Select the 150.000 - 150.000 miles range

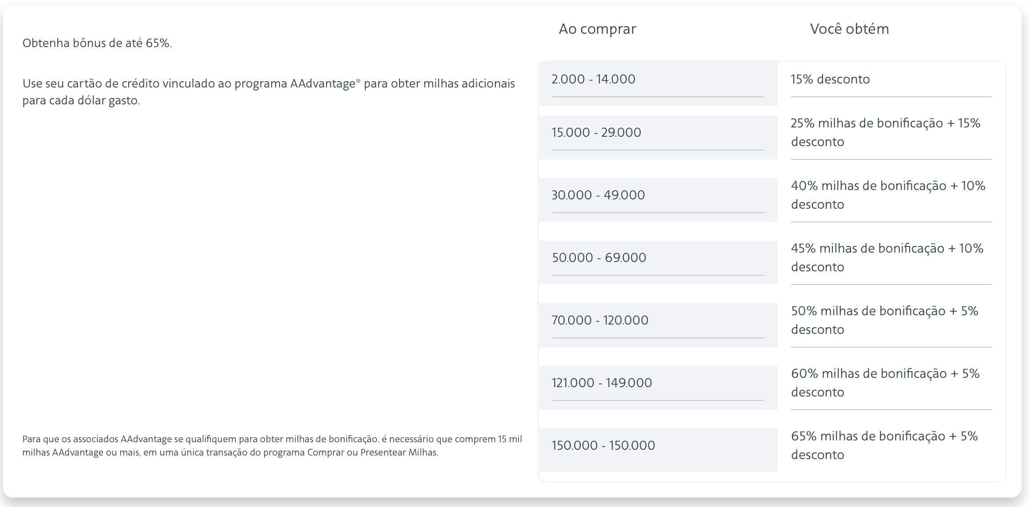pos(658,450)
